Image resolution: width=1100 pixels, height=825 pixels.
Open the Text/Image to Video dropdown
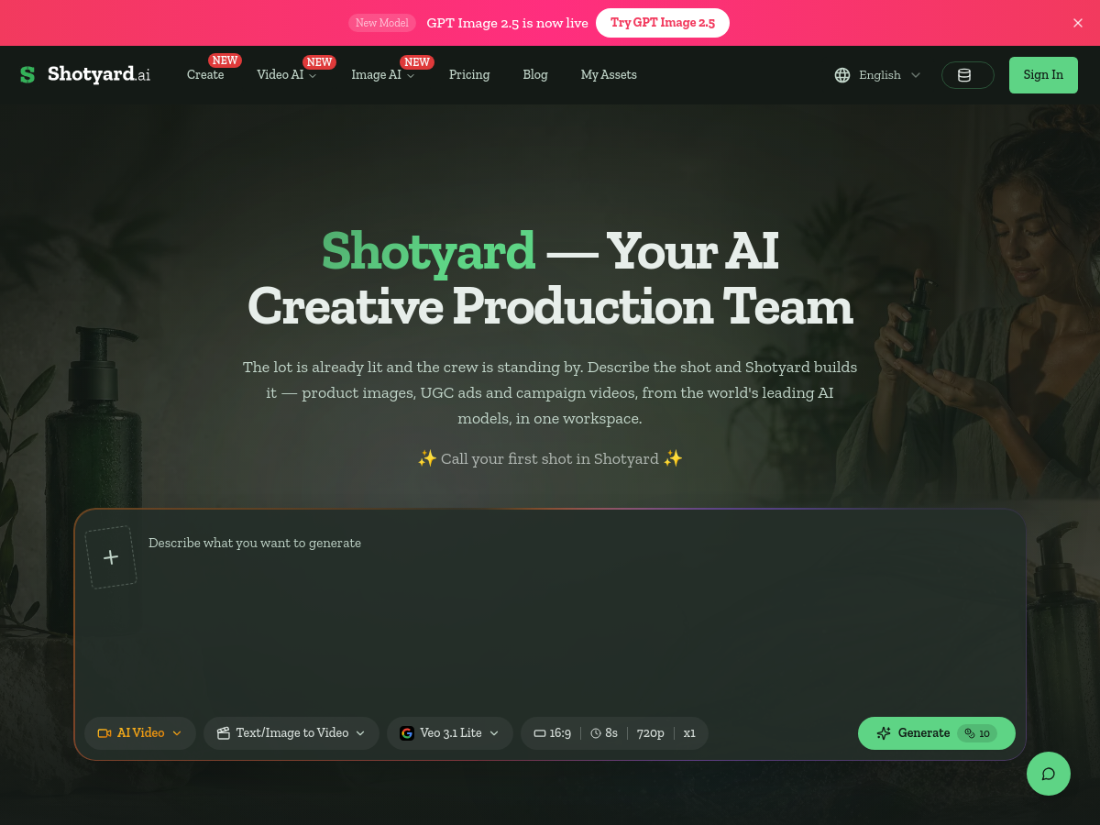[x=291, y=733]
